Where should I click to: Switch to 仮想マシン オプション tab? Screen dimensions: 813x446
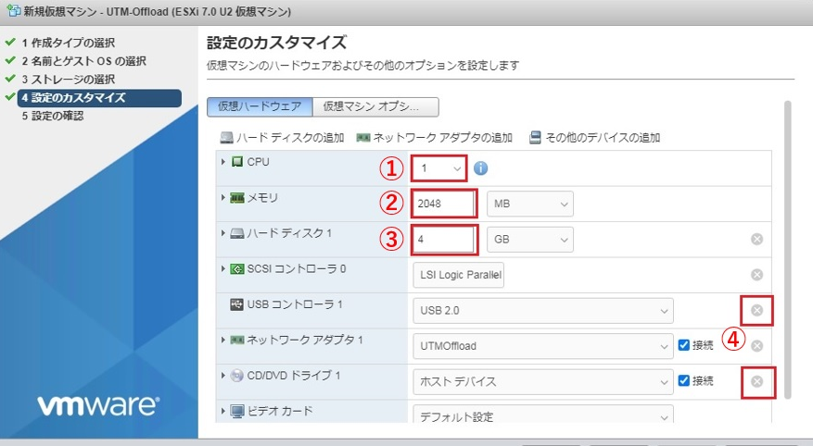(375, 106)
